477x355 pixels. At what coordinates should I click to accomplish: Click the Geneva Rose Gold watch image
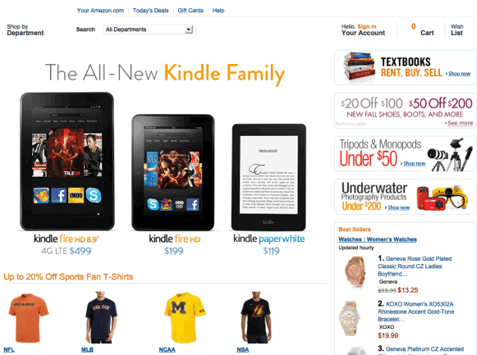point(355,272)
